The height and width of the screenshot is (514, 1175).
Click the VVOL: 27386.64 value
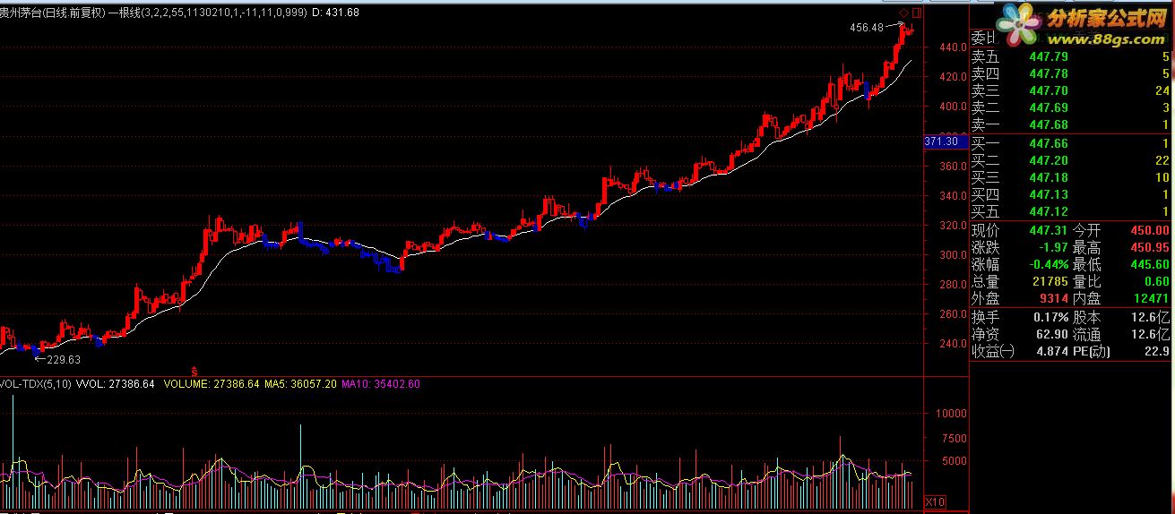(x=117, y=383)
